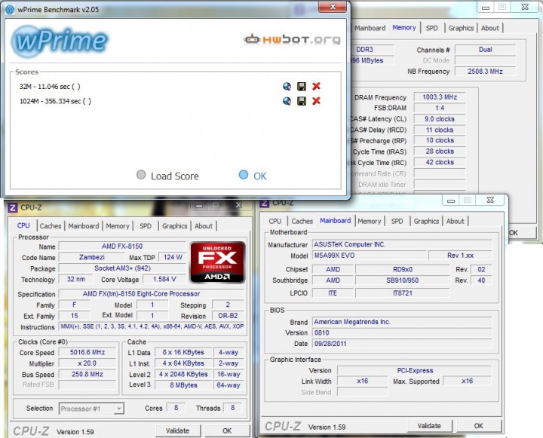Click the SB910/950 southbridge field
The image size is (543, 438).
pyautogui.click(x=403, y=280)
